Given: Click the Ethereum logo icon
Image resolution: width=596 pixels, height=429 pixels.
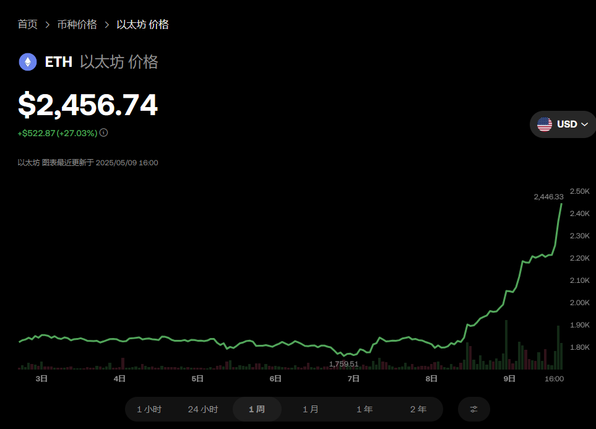Looking at the screenshot, I should coord(28,62).
